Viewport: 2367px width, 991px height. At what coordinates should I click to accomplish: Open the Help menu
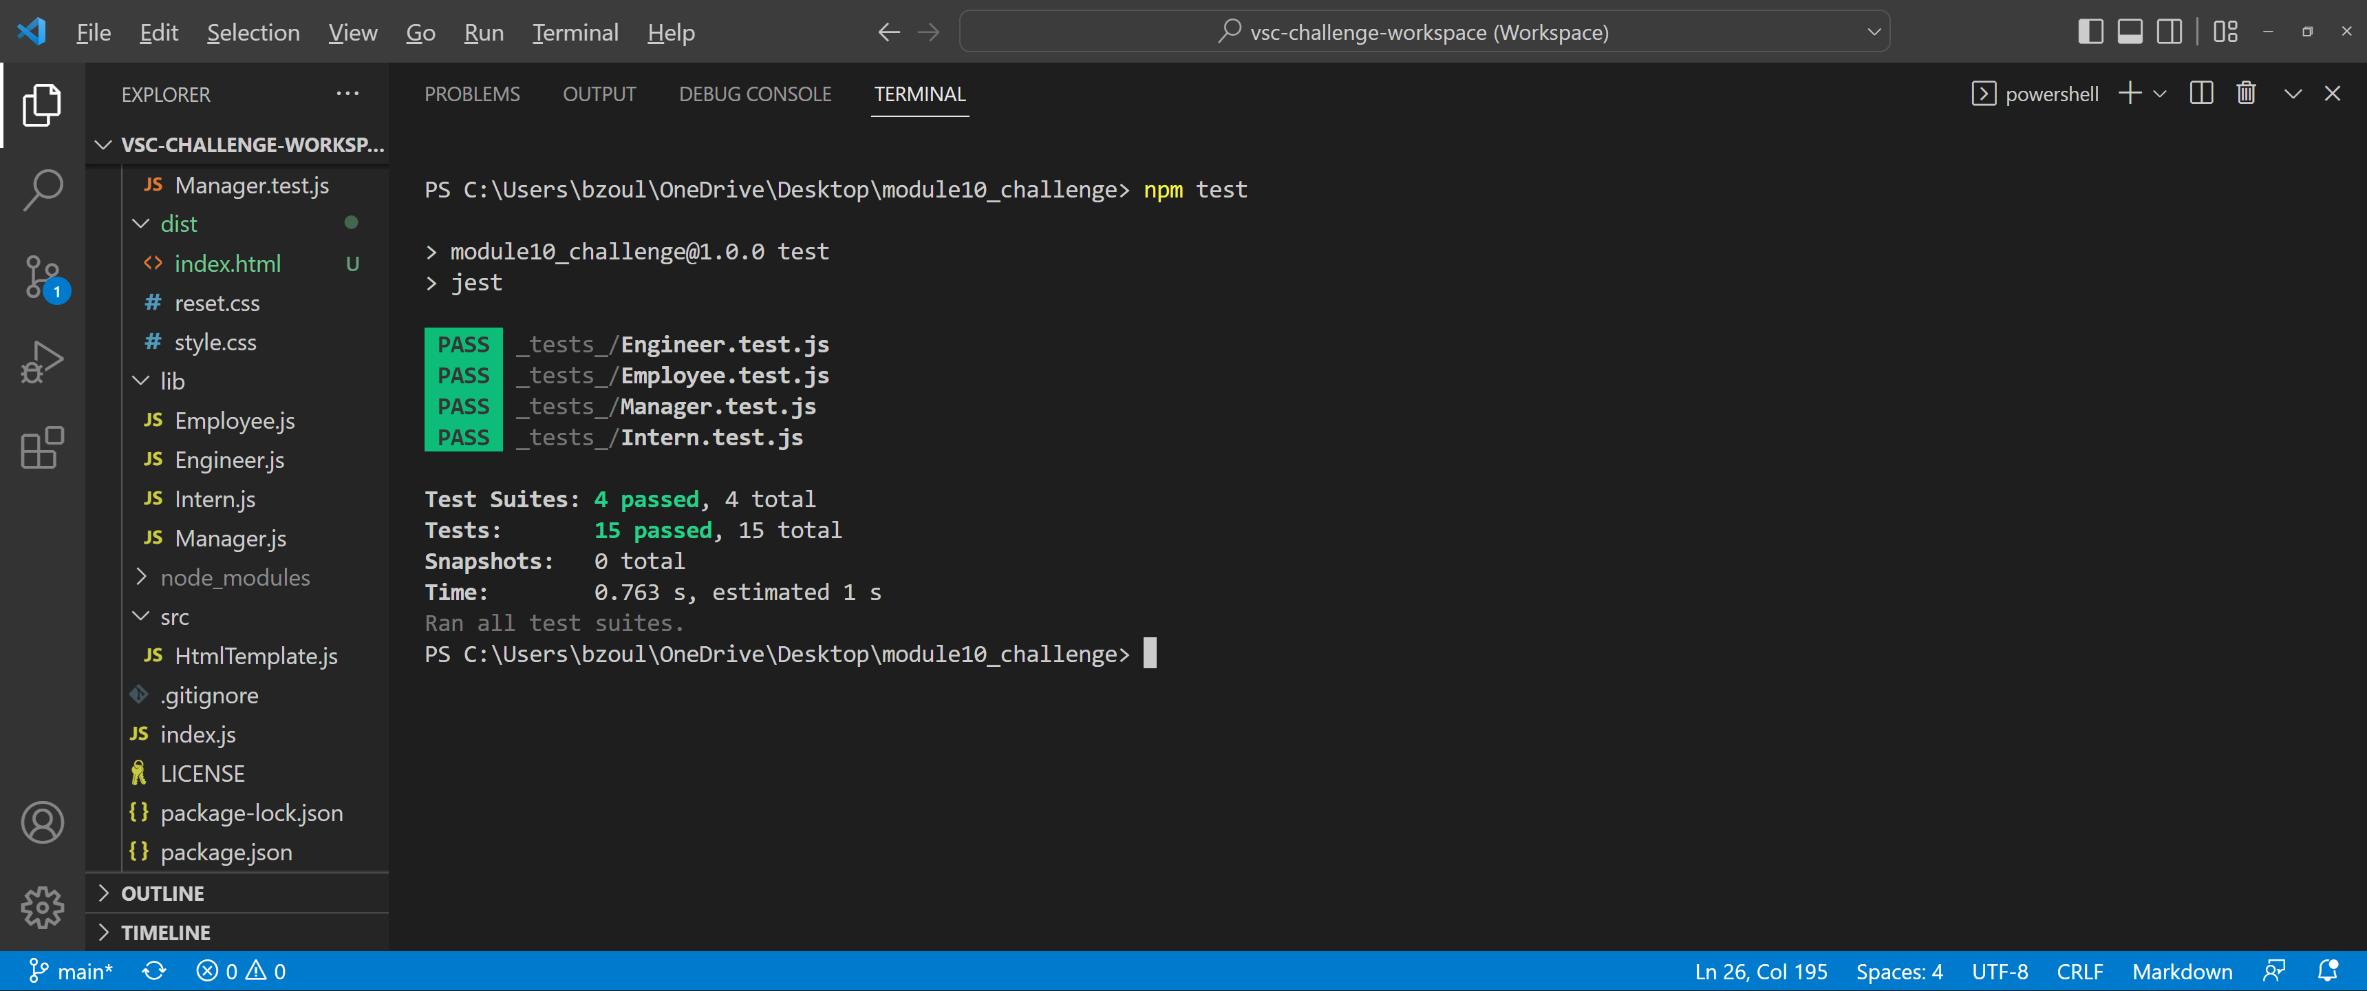[x=671, y=32]
